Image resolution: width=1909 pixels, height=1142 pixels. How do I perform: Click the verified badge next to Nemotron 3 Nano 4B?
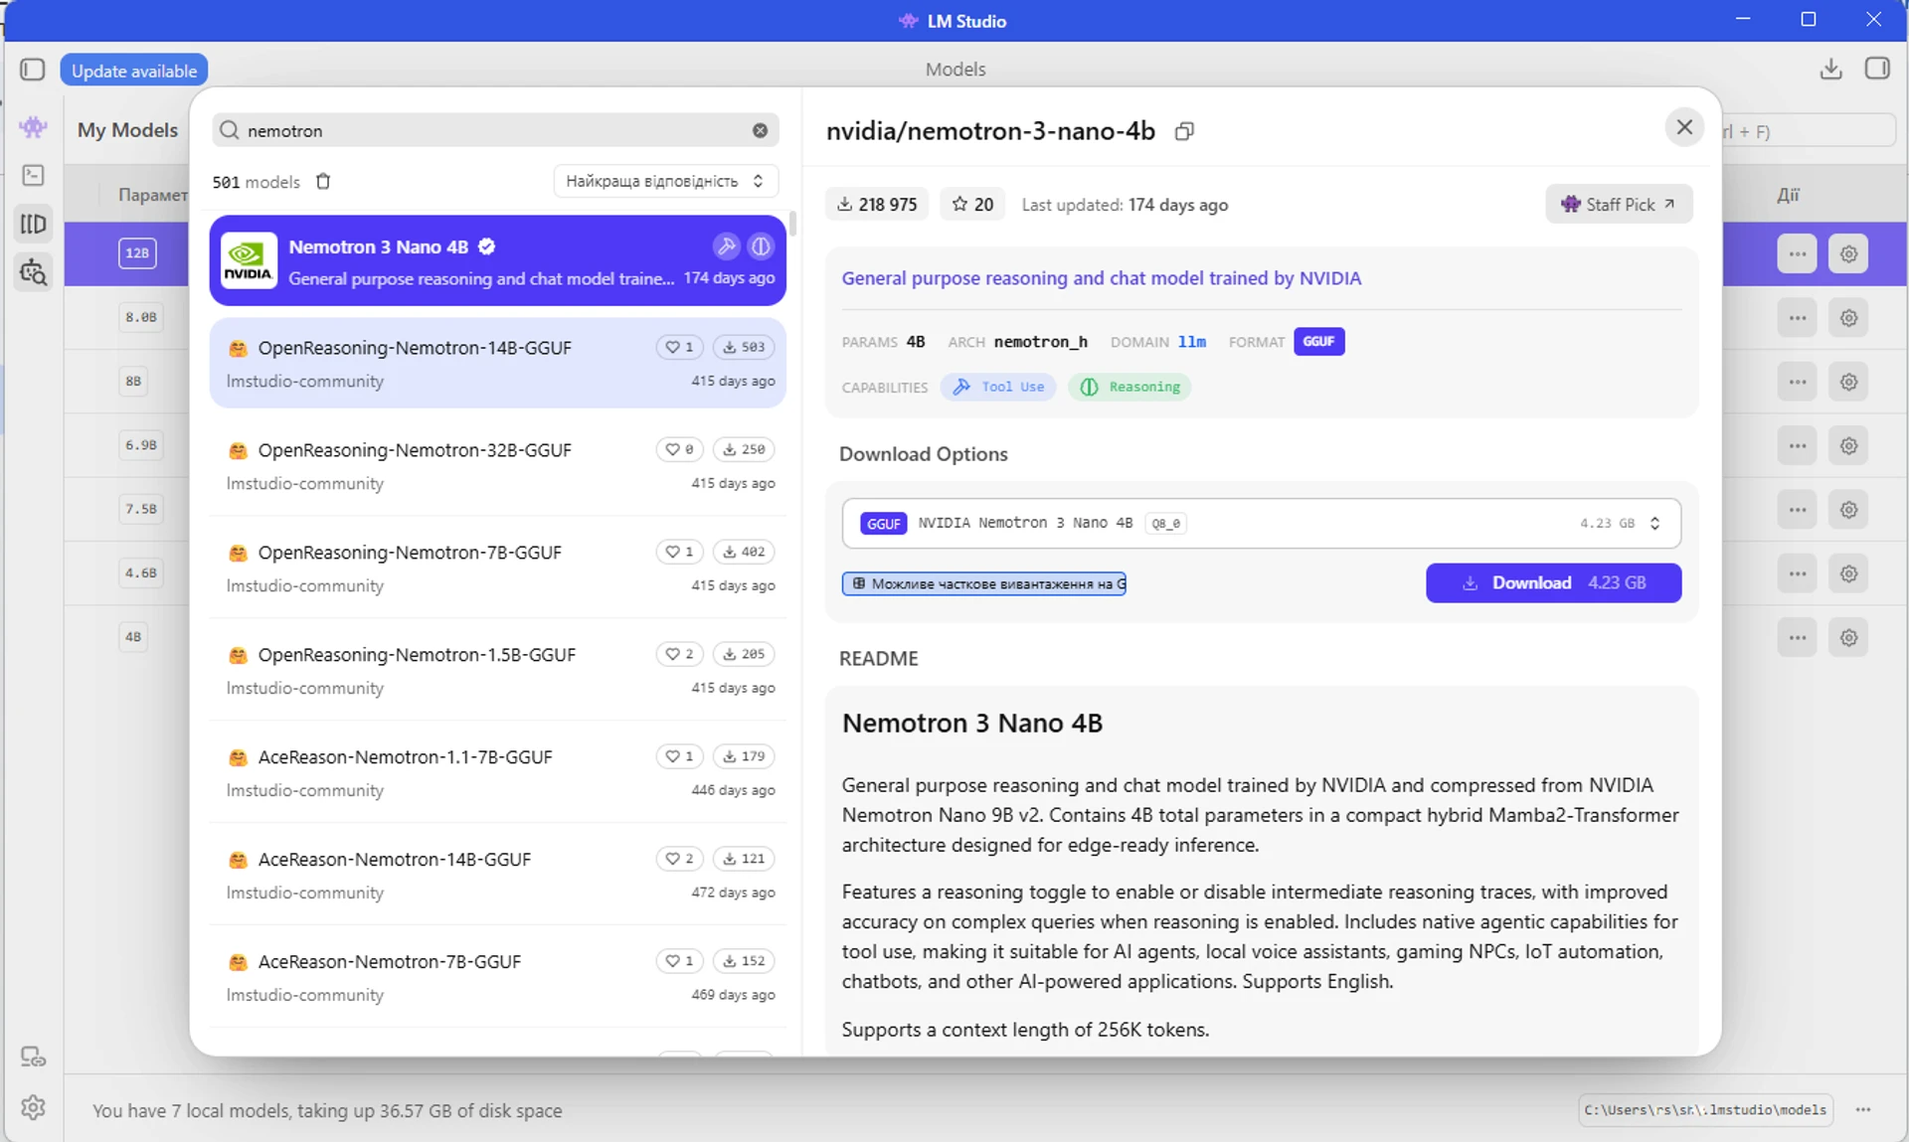(486, 246)
